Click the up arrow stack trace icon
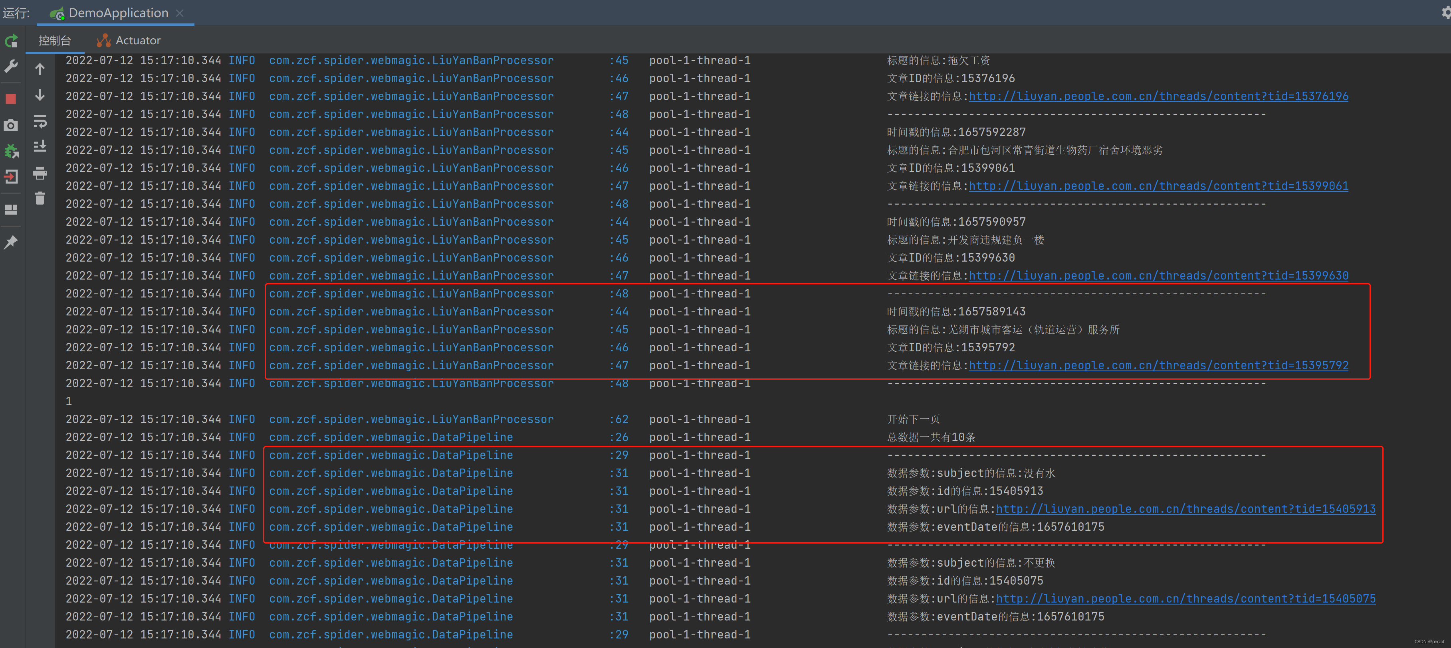Image resolution: width=1451 pixels, height=648 pixels. [40, 69]
